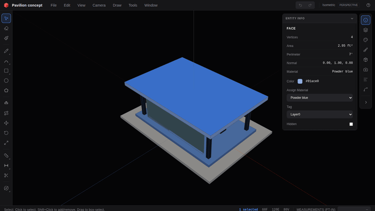Select the Rectangle tool
The width and height of the screenshot is (375, 211).
[x=6, y=71]
